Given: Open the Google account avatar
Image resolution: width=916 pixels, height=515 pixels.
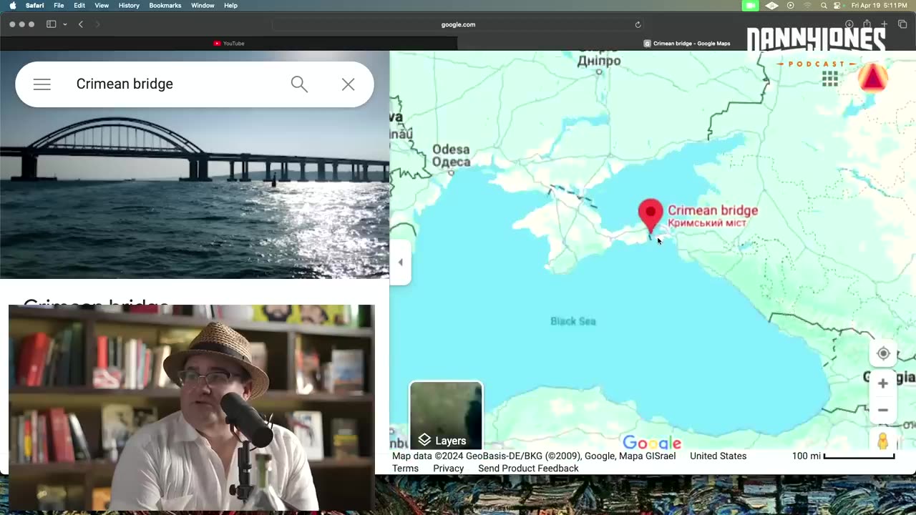Looking at the screenshot, I should (873, 78).
